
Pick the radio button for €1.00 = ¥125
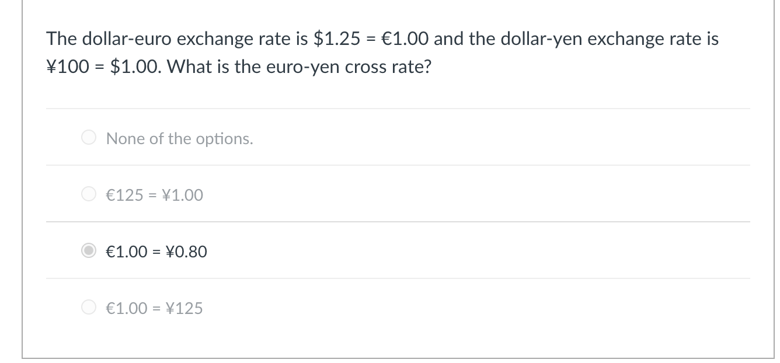coord(89,308)
